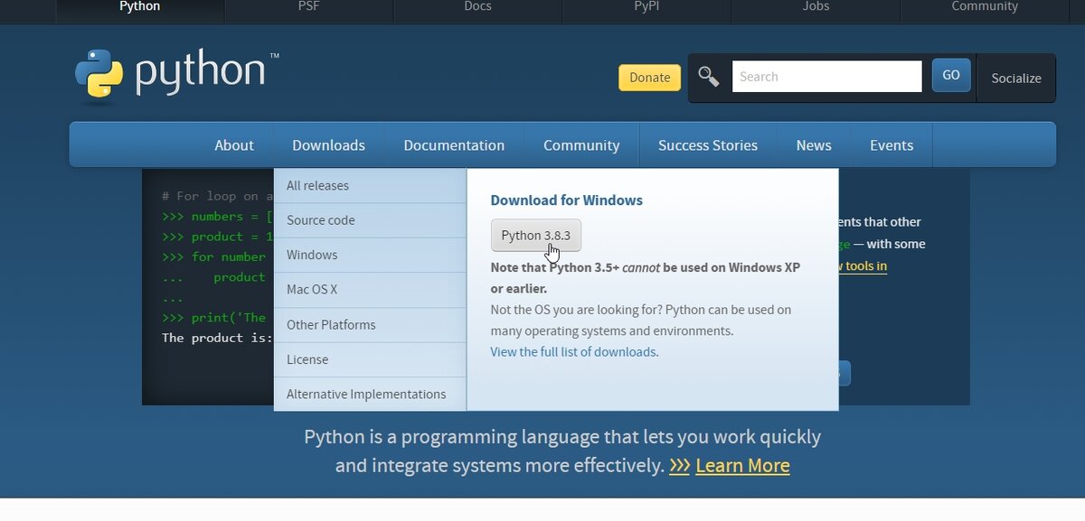Click the Python logo
The width and height of the screenshot is (1085, 521).
(x=177, y=73)
